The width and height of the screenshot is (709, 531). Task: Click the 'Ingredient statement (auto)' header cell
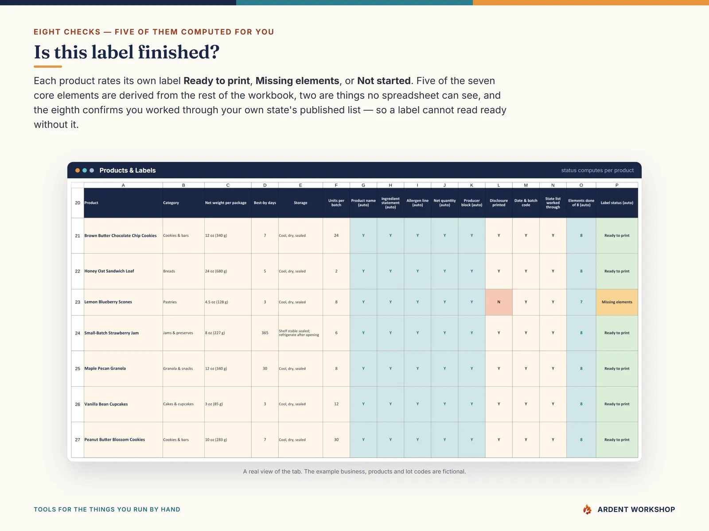coord(390,203)
